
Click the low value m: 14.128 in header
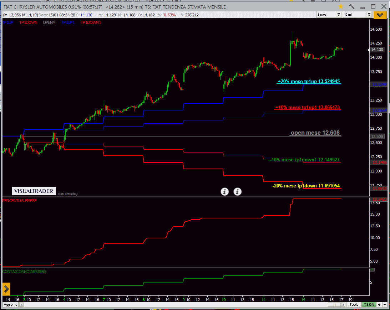click(107, 15)
